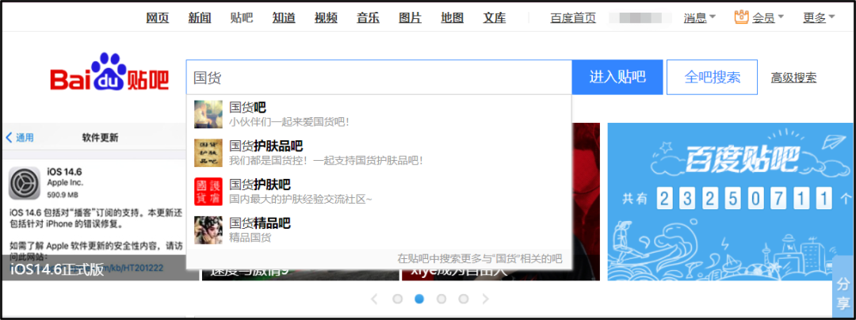Open the 新闻 tab

[x=200, y=18]
